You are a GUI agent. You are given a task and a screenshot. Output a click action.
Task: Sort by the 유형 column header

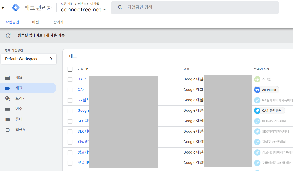(186, 69)
